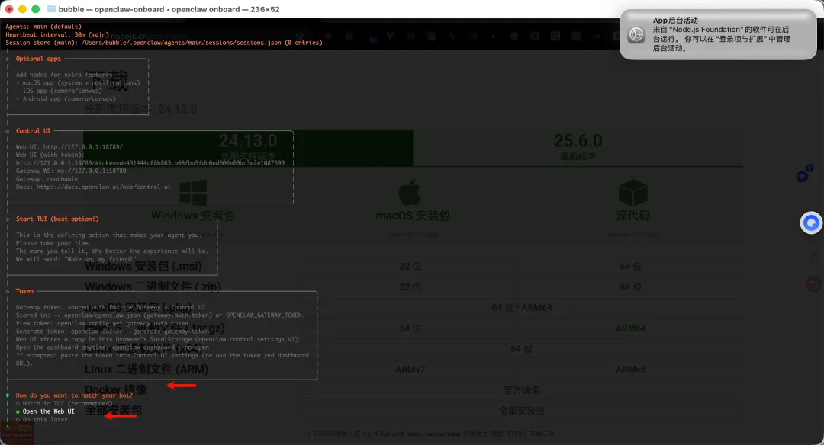Click the "全部安装包" link in the right column
This screenshot has height=445, width=824.
pyautogui.click(x=521, y=411)
